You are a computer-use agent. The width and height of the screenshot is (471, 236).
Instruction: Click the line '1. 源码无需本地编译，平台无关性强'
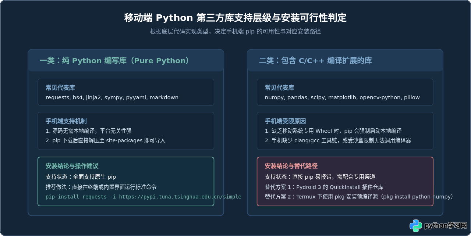pos(89,131)
